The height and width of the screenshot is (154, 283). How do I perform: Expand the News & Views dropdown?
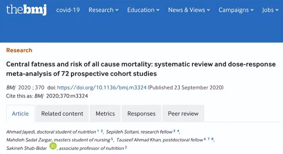click(x=189, y=10)
